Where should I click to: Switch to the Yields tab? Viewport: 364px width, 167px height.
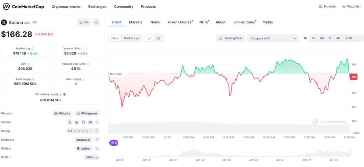coord(268,22)
